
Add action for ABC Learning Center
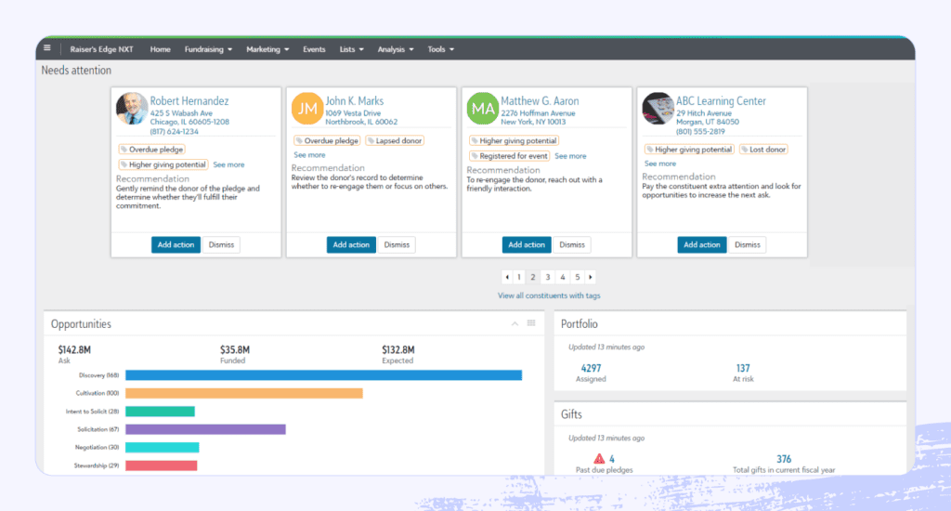[x=702, y=244]
